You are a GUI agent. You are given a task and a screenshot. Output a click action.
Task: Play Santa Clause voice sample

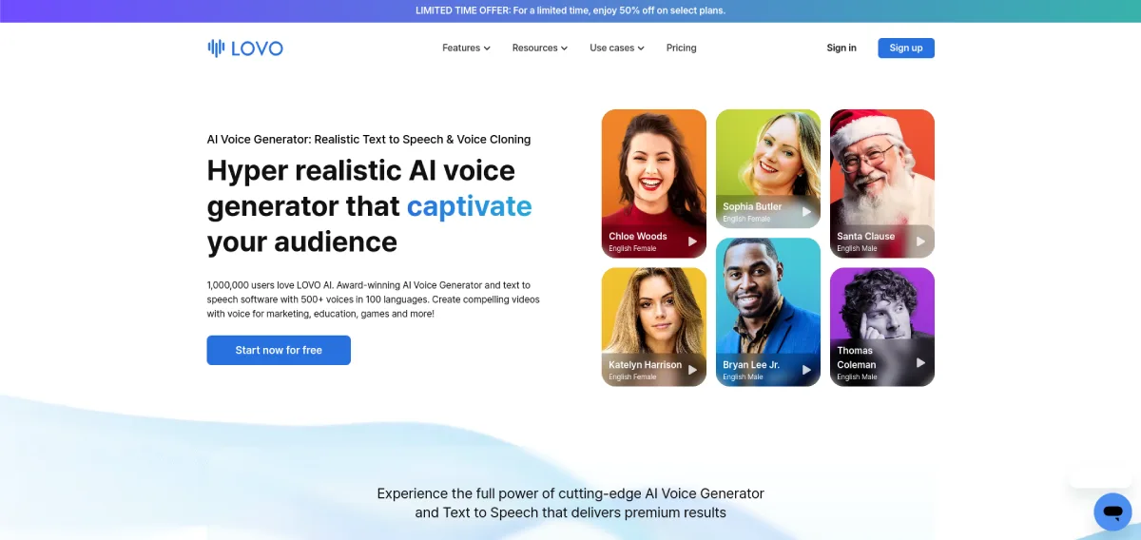coord(920,241)
